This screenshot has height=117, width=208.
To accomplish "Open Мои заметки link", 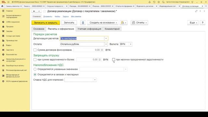I will click(76, 17).
